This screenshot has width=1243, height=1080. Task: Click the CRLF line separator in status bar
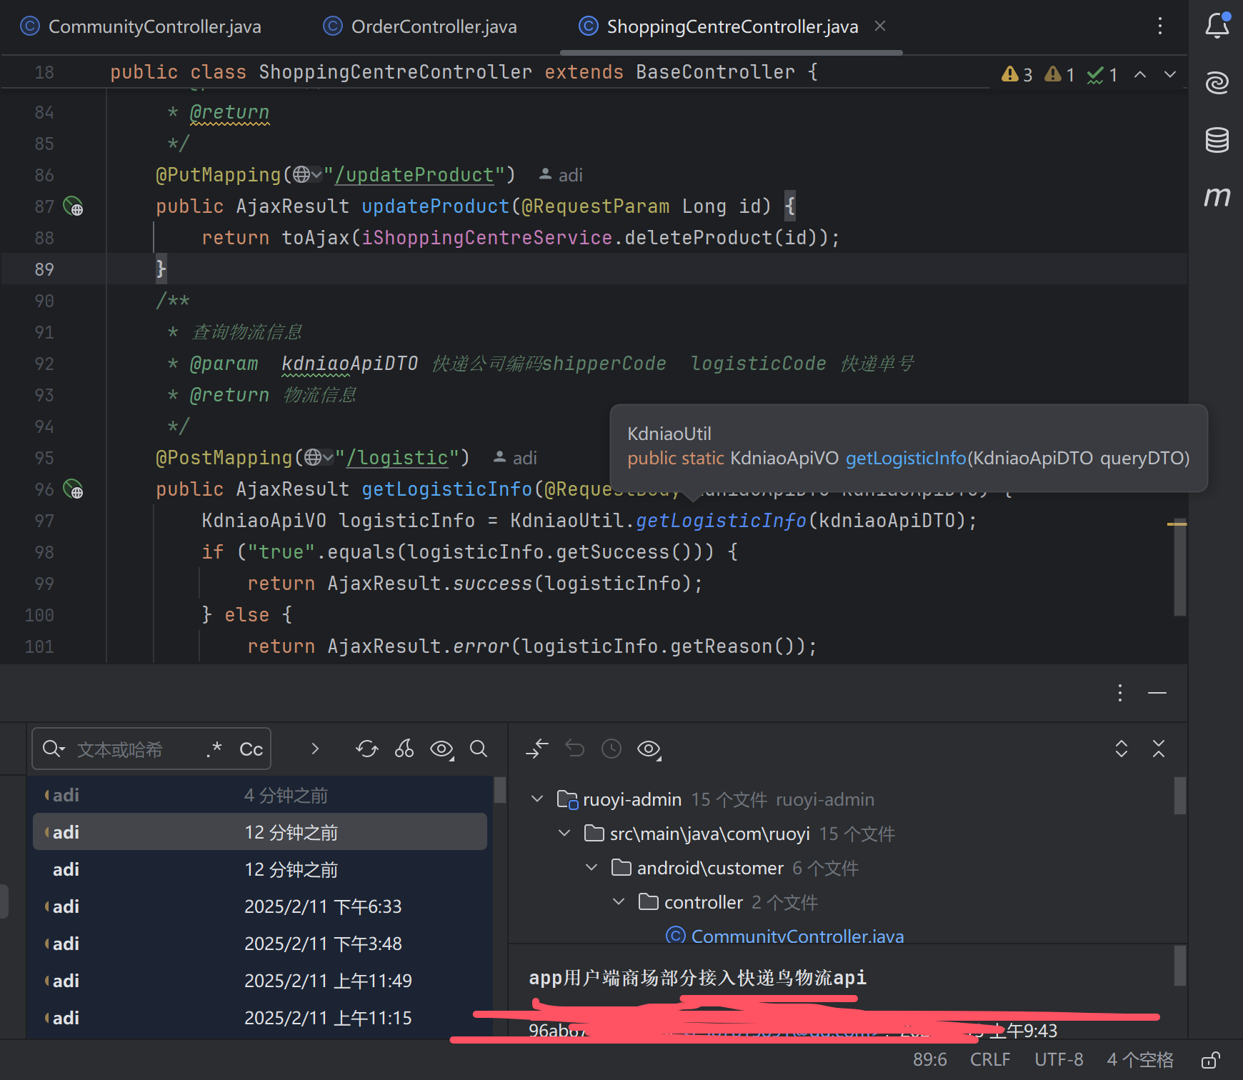pos(989,1060)
